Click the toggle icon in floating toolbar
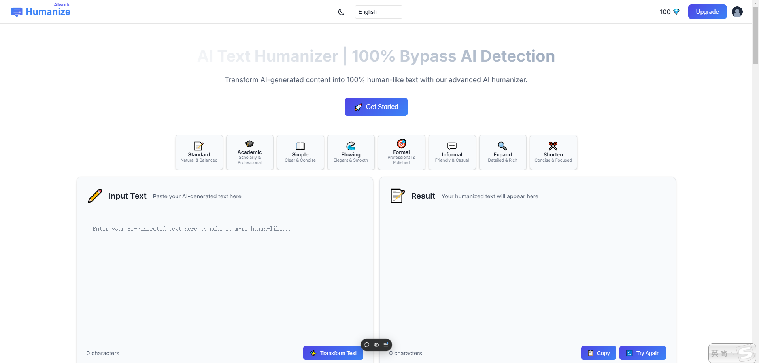The height and width of the screenshot is (363, 759). (x=376, y=345)
